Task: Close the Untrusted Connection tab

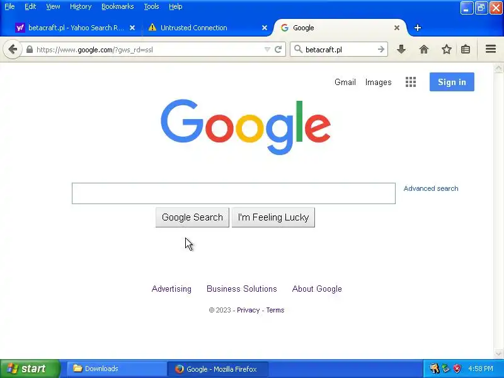Action: 265,28
